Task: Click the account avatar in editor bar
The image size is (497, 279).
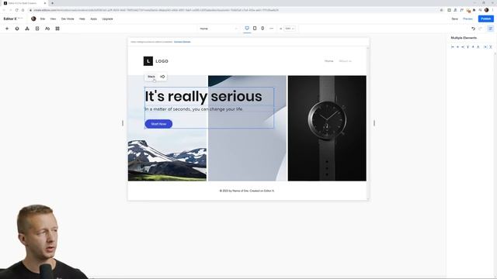Action: tap(33, 19)
